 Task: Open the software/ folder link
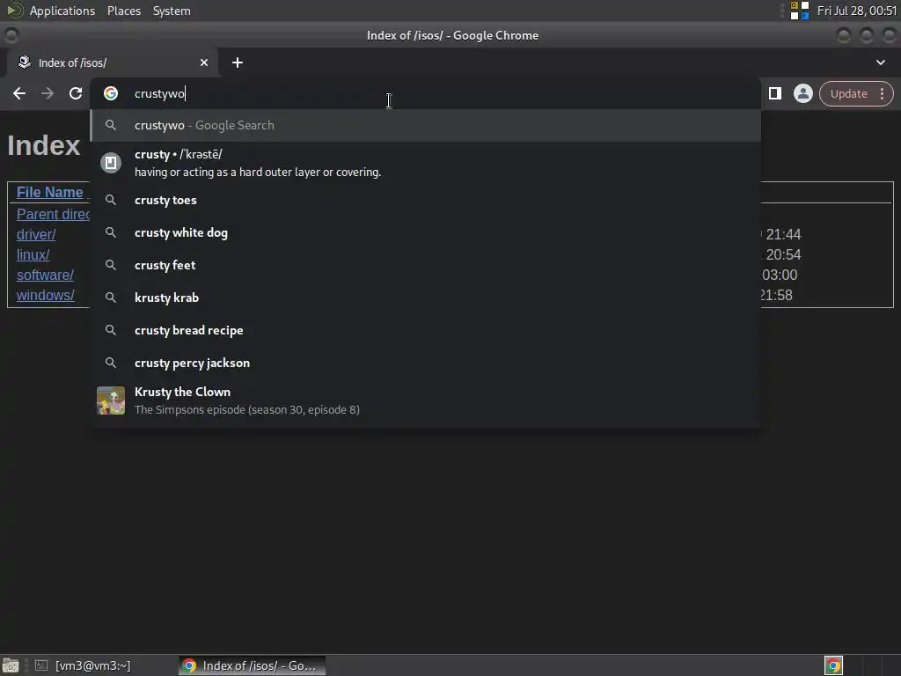pos(45,275)
